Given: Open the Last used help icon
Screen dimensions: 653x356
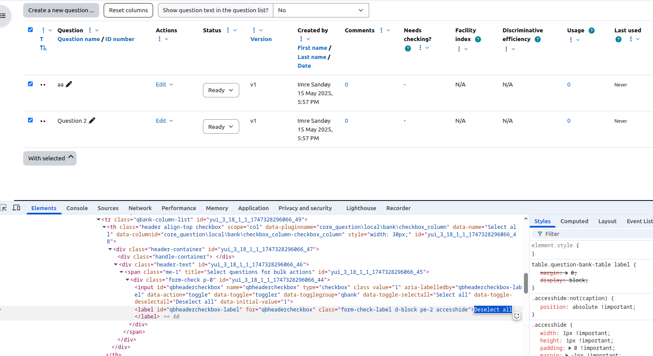Looking at the screenshot, I should click(x=618, y=39).
